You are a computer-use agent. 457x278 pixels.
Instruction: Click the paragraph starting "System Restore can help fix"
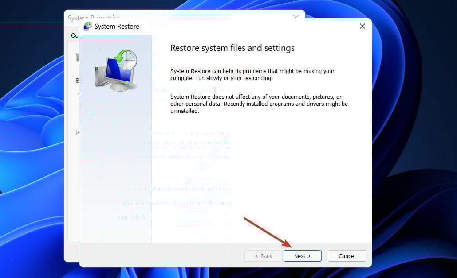[x=252, y=74]
